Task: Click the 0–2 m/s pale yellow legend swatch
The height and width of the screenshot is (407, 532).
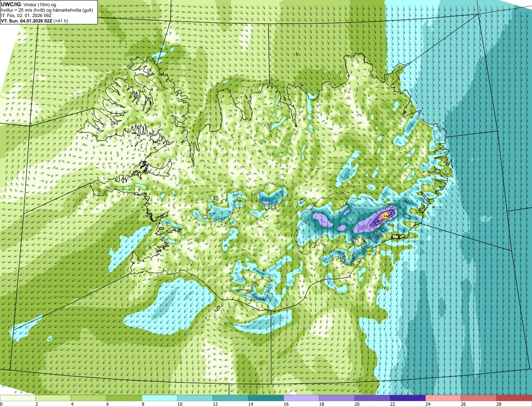Action: (x=18, y=398)
